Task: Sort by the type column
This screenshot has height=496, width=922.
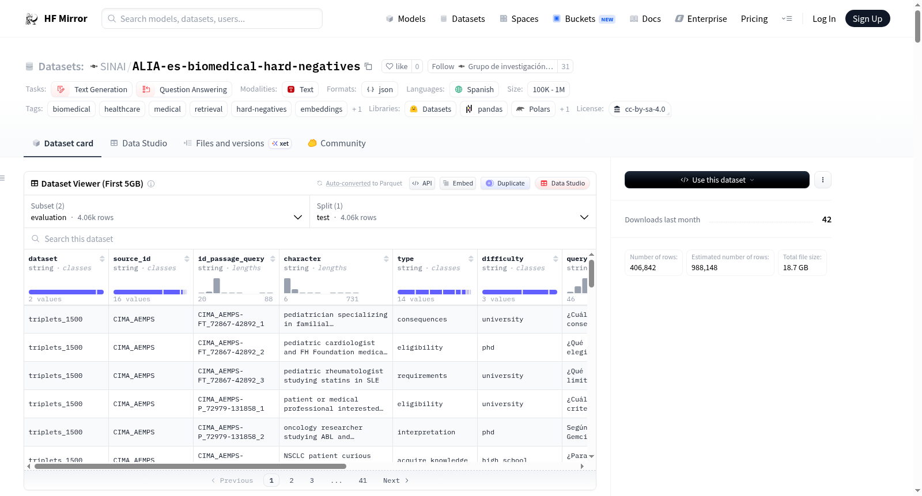Action: click(x=471, y=259)
